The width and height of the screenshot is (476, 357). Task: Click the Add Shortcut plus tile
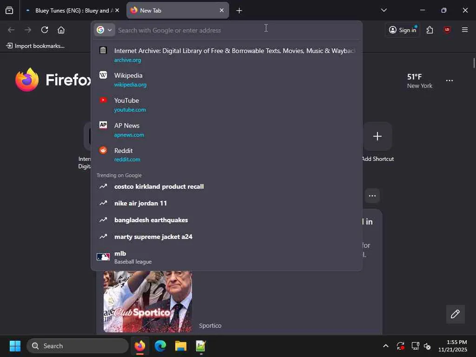(x=377, y=136)
